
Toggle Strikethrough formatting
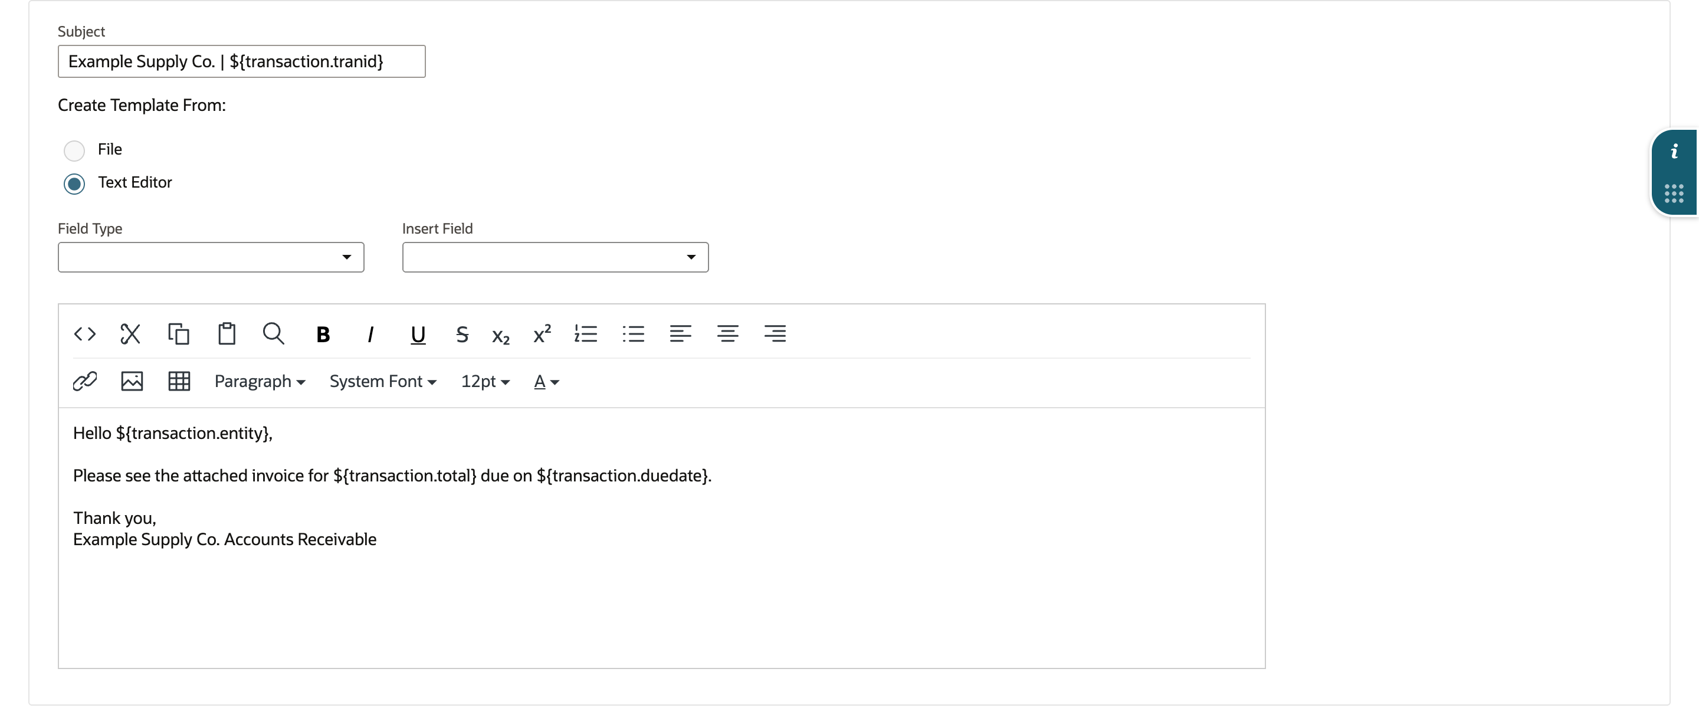(x=463, y=335)
